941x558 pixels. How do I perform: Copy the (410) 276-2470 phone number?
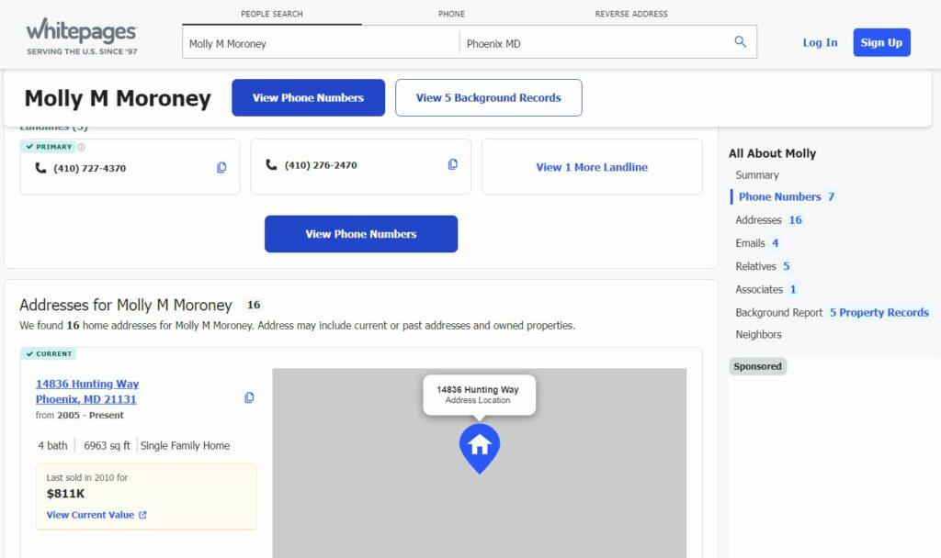452,165
